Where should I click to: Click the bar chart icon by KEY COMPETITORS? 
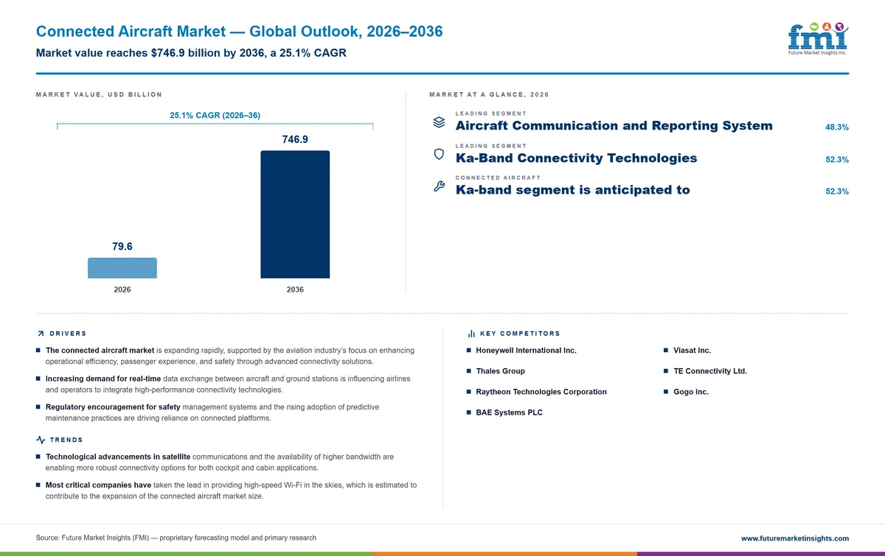pyautogui.click(x=471, y=334)
